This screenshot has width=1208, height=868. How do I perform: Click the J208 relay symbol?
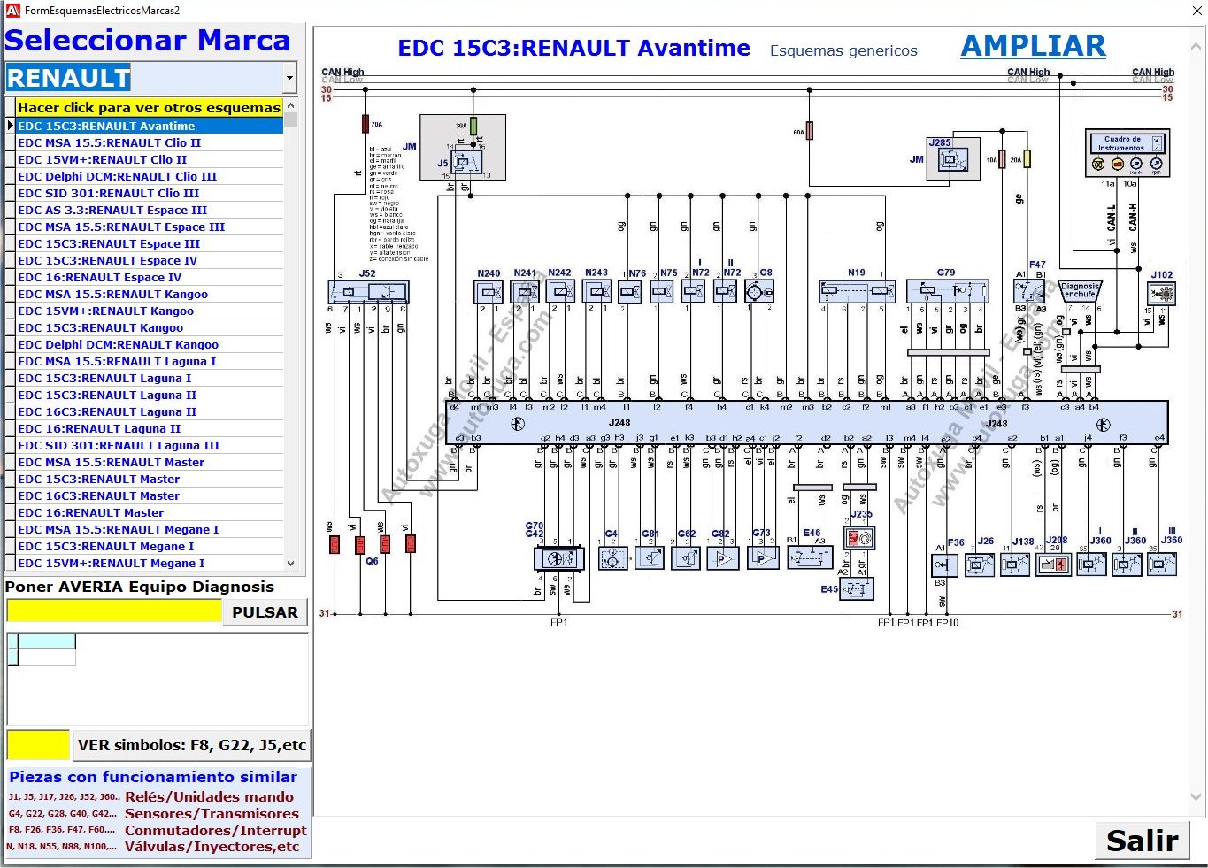[x=1053, y=565]
